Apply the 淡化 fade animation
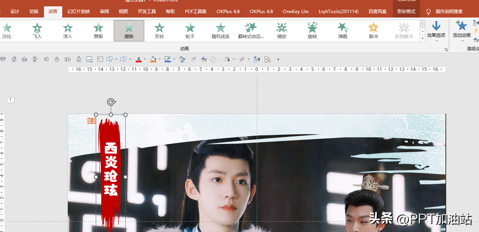Image resolution: width=479 pixels, height=232 pixels. [7, 31]
